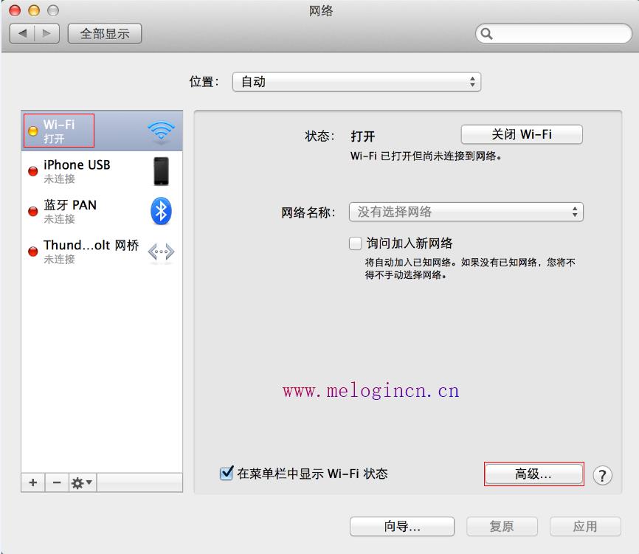The image size is (639, 554).
Task: Click the help question mark button
Action: [602, 475]
